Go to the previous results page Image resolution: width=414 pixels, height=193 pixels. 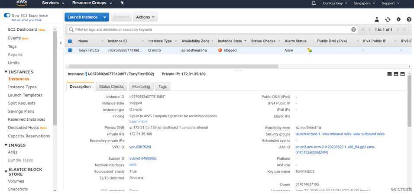tap(370, 29)
